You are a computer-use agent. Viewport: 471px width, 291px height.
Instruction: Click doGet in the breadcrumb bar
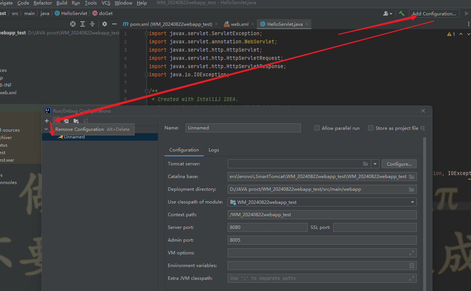(x=102, y=13)
